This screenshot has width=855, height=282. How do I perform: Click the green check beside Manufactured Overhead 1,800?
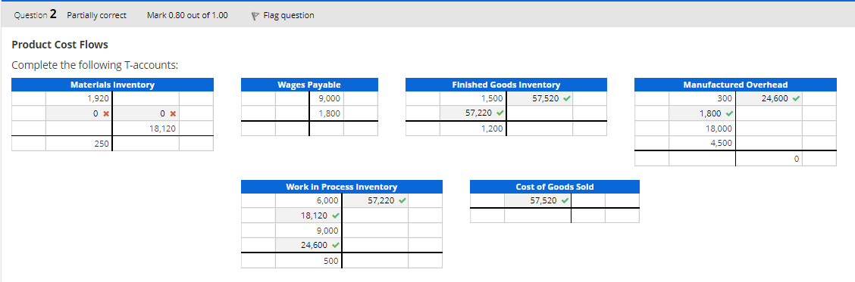pyautogui.click(x=729, y=113)
